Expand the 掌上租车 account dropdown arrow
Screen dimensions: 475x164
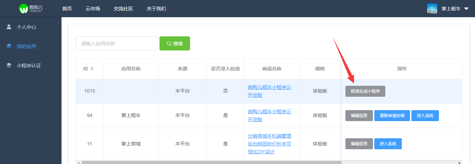pyautogui.click(x=466, y=9)
